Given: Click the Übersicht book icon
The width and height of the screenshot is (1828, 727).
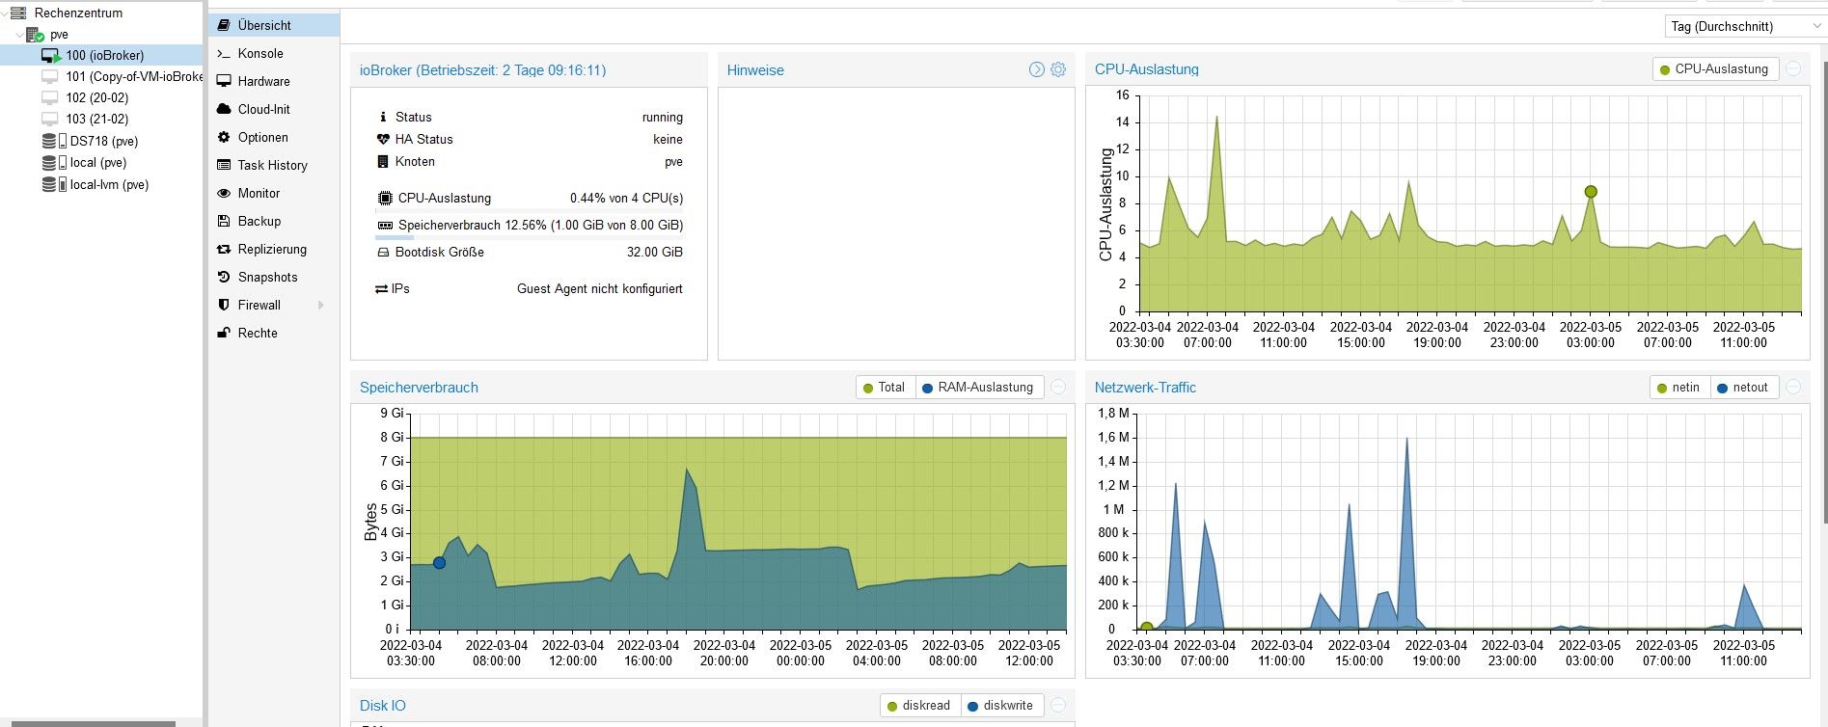Looking at the screenshot, I should coord(224,25).
